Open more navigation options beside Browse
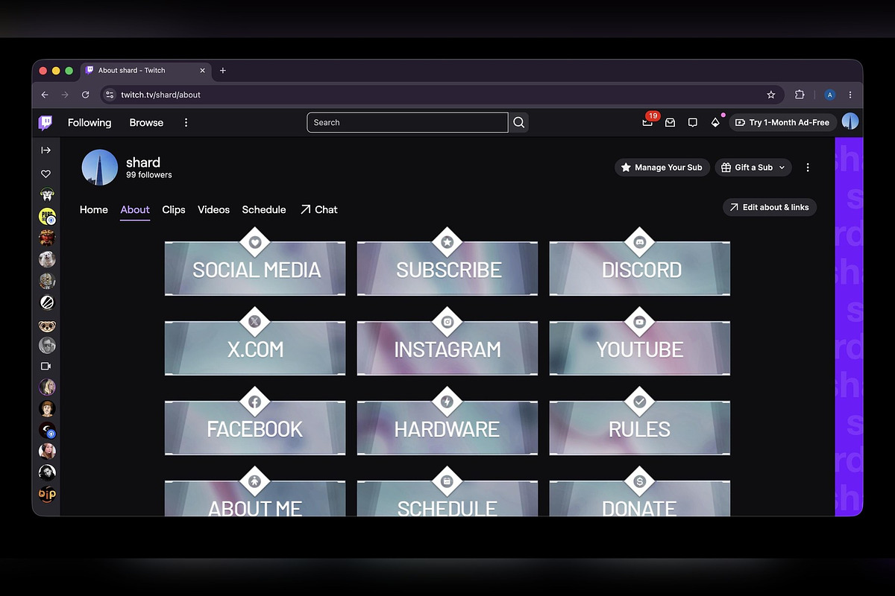Image resolution: width=895 pixels, height=596 pixels. tap(186, 122)
